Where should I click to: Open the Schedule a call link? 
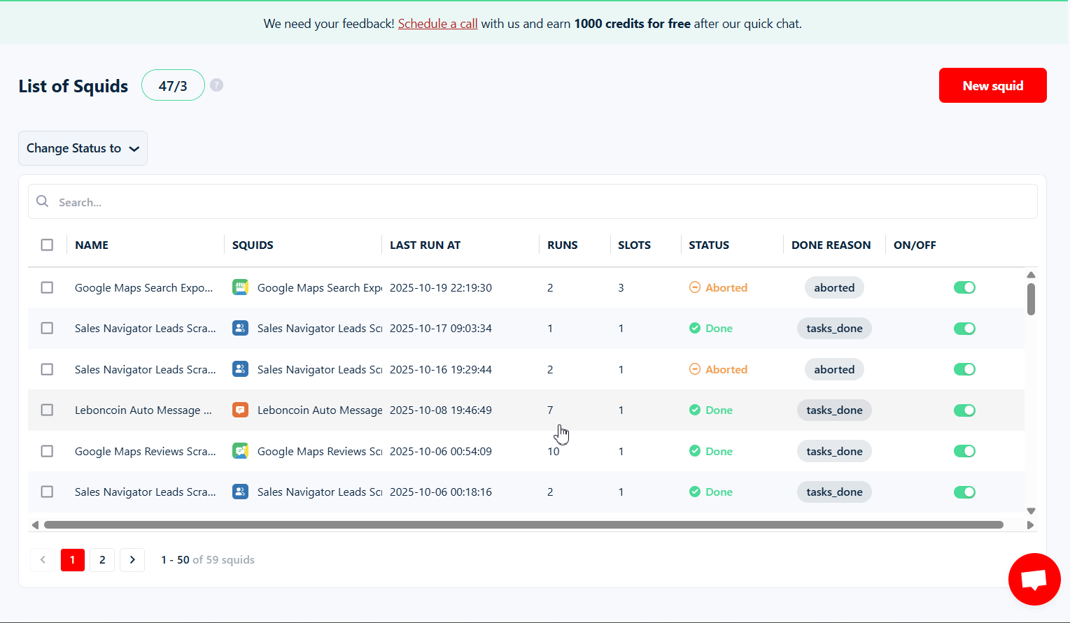(x=437, y=23)
